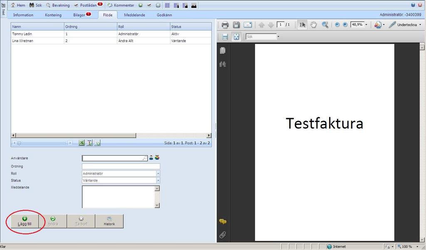
Task: Activate the PDF text selection tool
Action: tap(302, 25)
